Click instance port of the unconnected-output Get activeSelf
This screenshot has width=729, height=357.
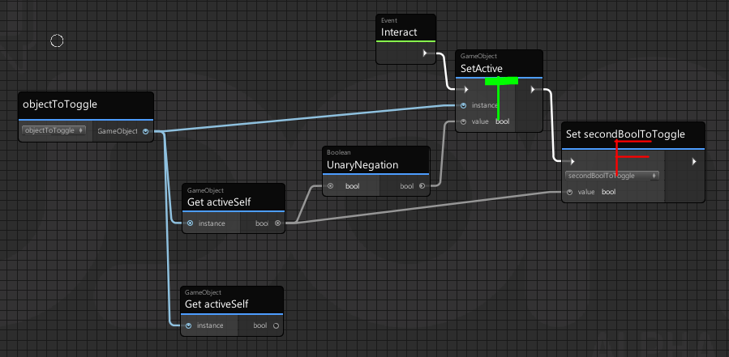click(x=188, y=325)
